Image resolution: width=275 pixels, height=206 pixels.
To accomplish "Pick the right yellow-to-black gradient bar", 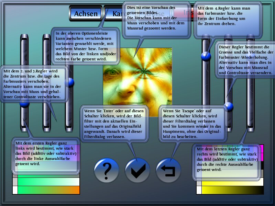I will (x=233, y=190).
